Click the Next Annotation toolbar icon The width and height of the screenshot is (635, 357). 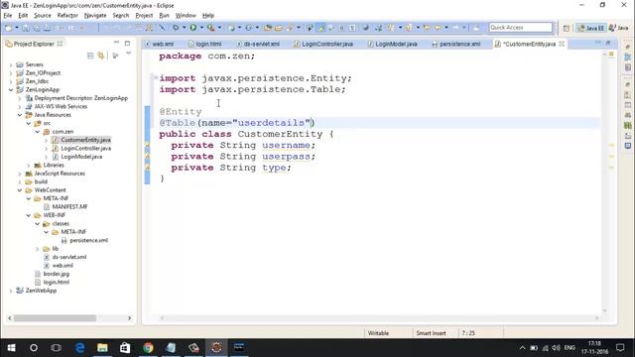[x=391, y=28]
